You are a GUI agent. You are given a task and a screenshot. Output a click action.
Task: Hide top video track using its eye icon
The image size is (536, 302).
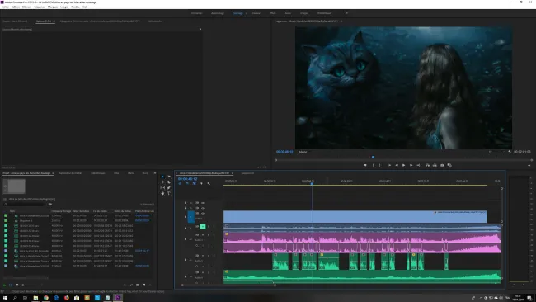point(203,203)
